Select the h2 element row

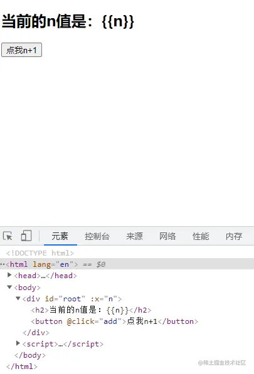coord(91,310)
